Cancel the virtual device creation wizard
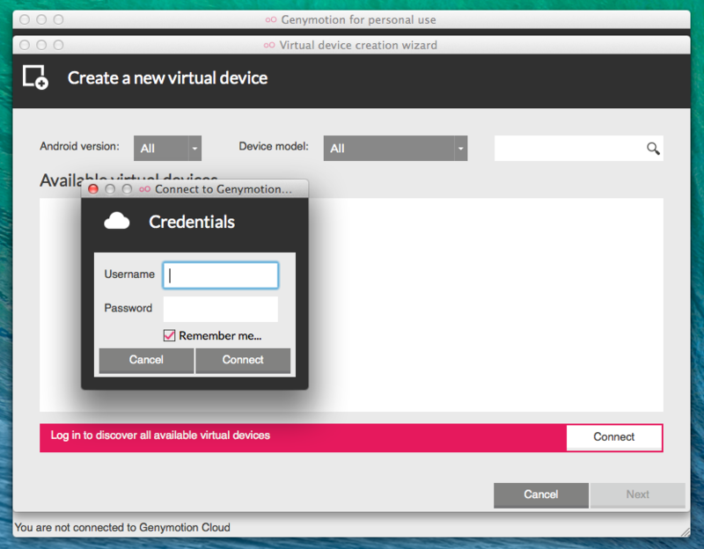The height and width of the screenshot is (549, 704). coord(541,494)
